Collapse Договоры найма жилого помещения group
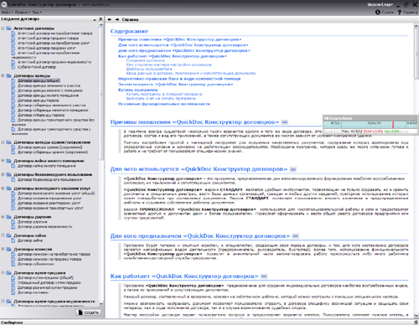Screen dimensions: 419x325 pos(3,161)
